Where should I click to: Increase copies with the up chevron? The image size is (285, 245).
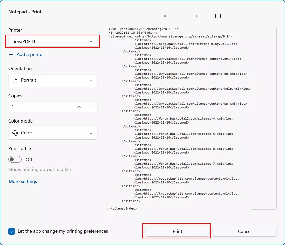coord(79,107)
